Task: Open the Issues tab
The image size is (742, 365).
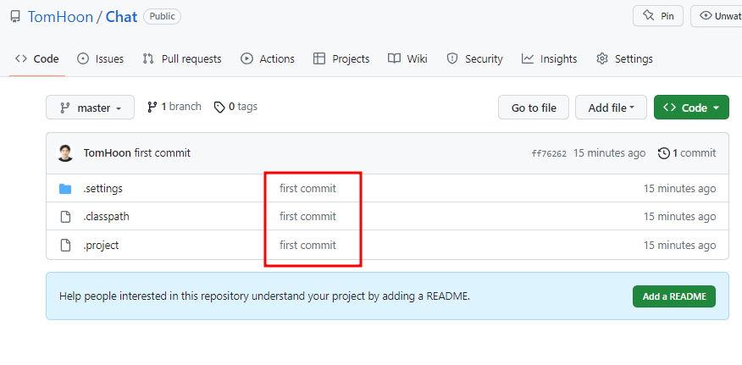Action: [100, 59]
